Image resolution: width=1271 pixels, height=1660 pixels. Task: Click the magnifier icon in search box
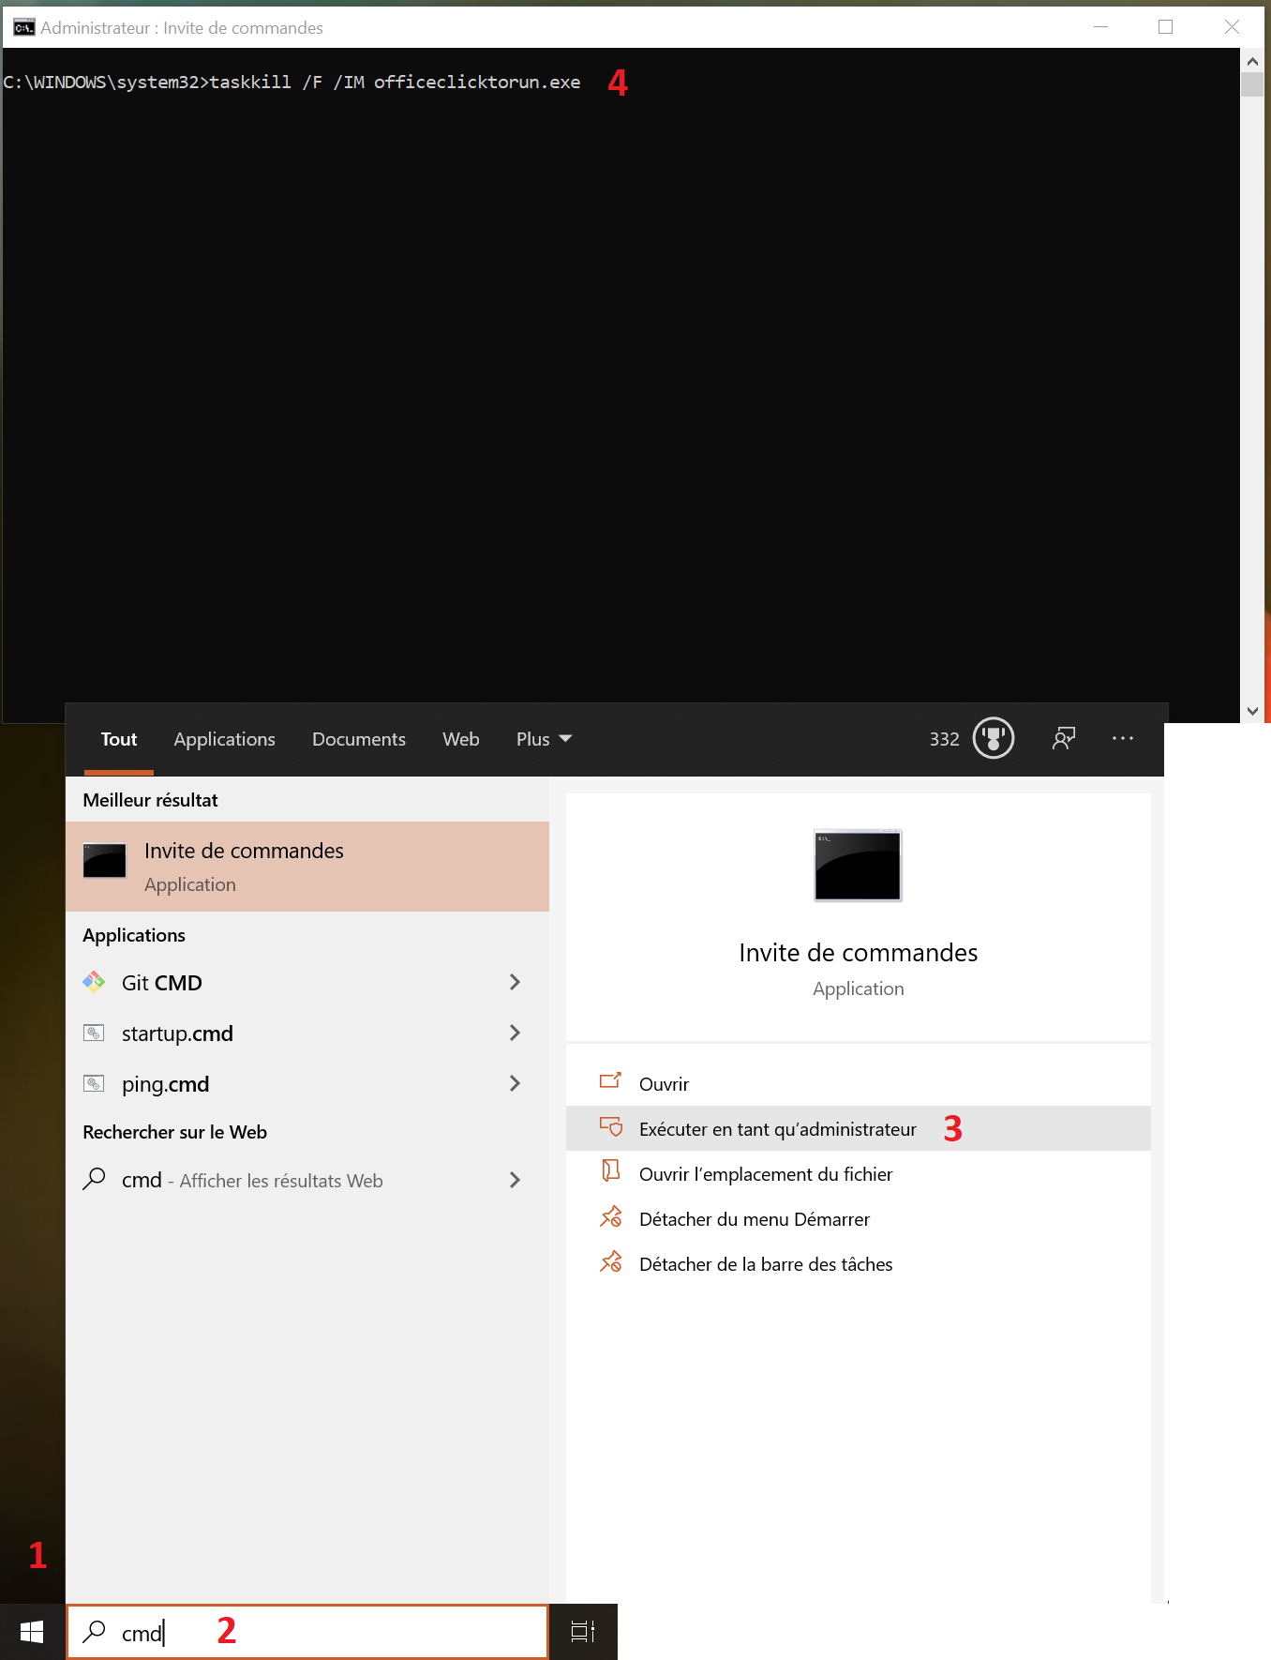point(94,1632)
